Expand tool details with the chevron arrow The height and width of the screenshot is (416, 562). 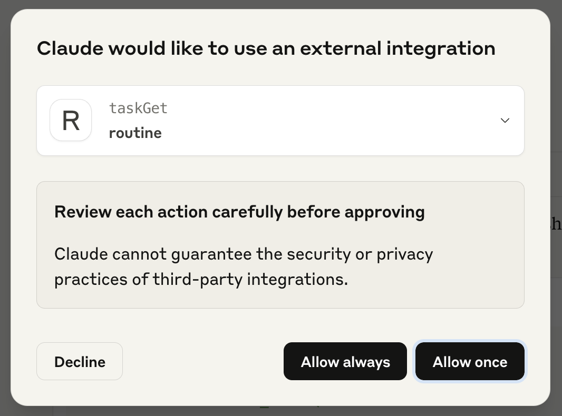tap(505, 120)
